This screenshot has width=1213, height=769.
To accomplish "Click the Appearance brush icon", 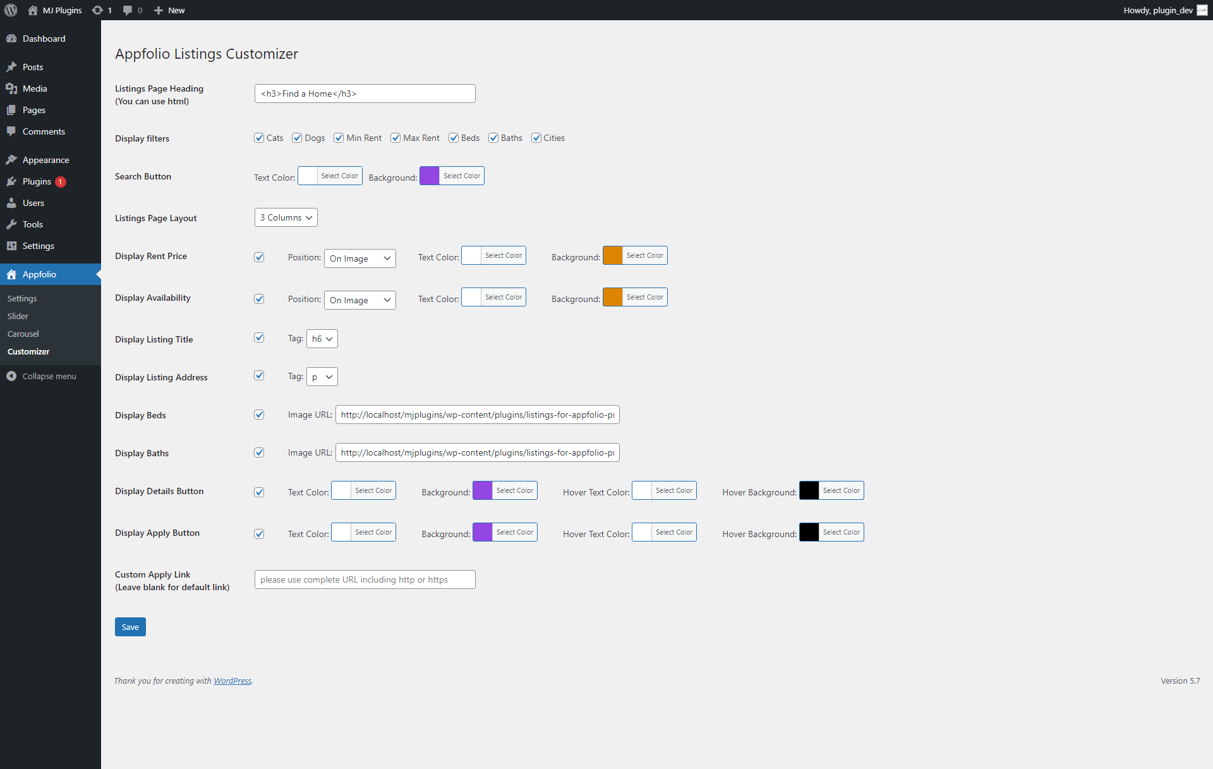I will click(x=11, y=160).
